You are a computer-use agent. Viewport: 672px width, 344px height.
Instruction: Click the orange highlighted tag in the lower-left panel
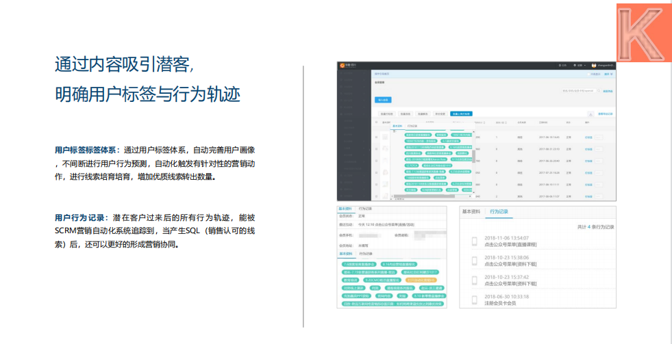click(421, 280)
